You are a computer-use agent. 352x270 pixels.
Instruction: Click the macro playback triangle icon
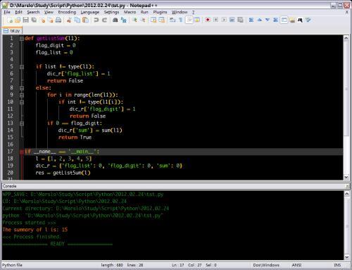tap(224, 20)
